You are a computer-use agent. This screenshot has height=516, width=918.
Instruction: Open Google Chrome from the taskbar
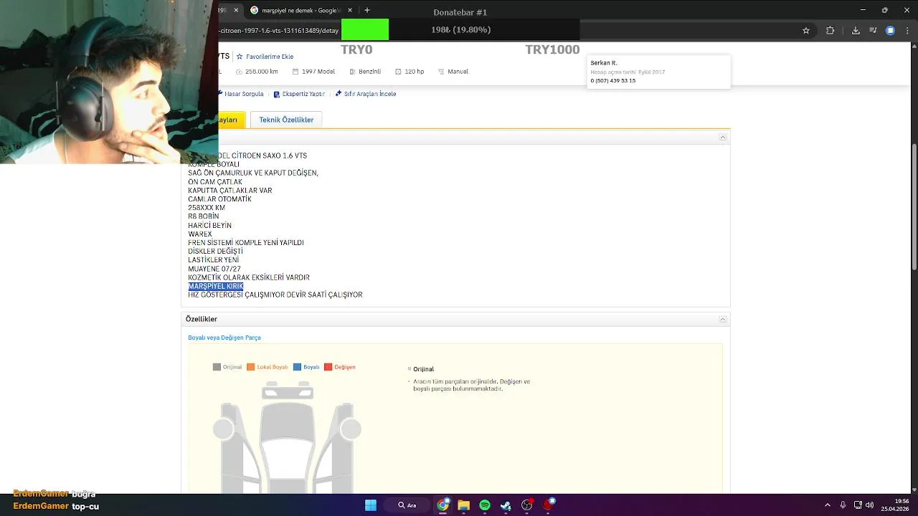pos(443,505)
